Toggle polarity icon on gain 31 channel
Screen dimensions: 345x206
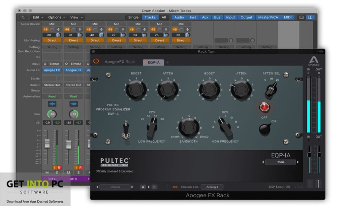click(80, 30)
